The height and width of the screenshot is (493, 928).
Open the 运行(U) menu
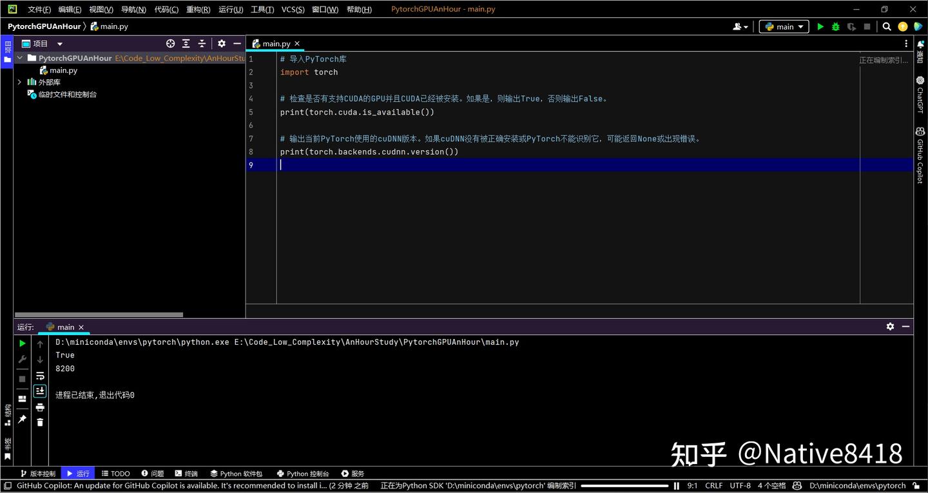[x=230, y=9]
